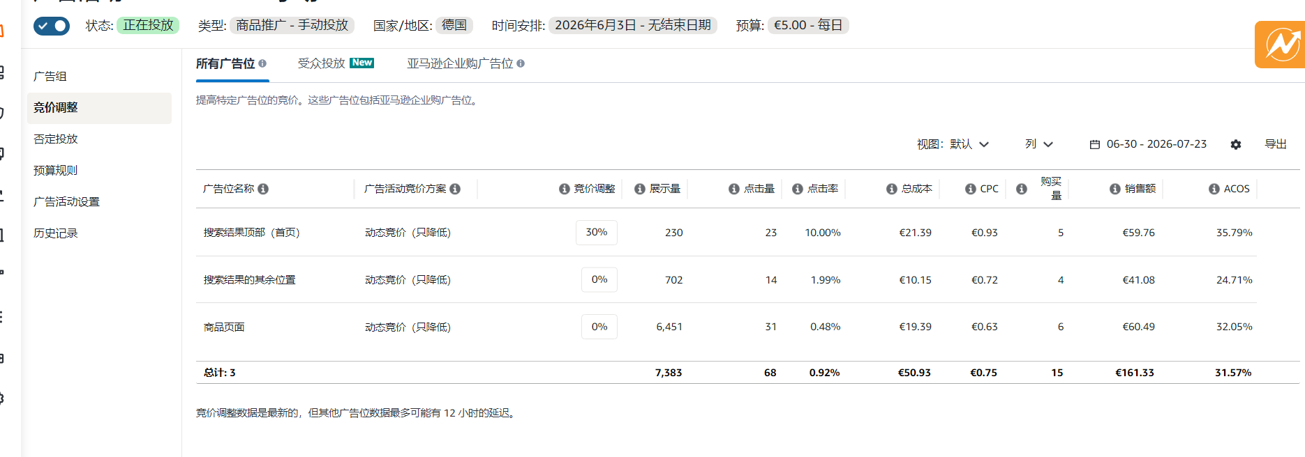Click info icon beside ACOS header

[x=1214, y=189]
